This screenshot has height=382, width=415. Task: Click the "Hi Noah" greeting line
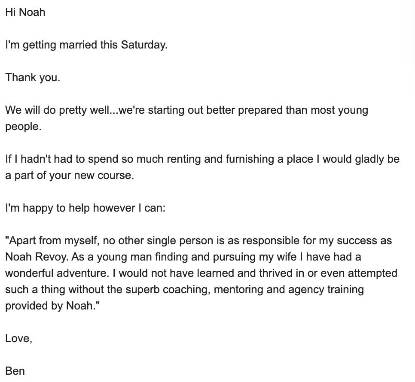tap(25, 12)
